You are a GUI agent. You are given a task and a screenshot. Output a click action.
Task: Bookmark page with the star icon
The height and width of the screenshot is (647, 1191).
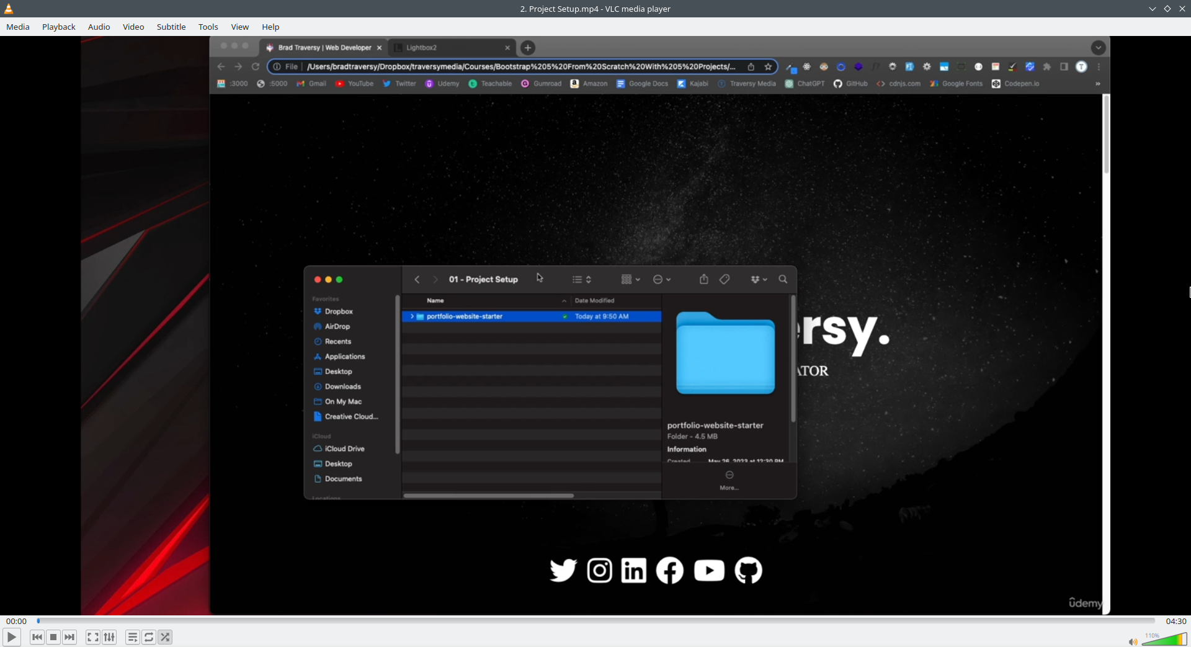(x=768, y=66)
